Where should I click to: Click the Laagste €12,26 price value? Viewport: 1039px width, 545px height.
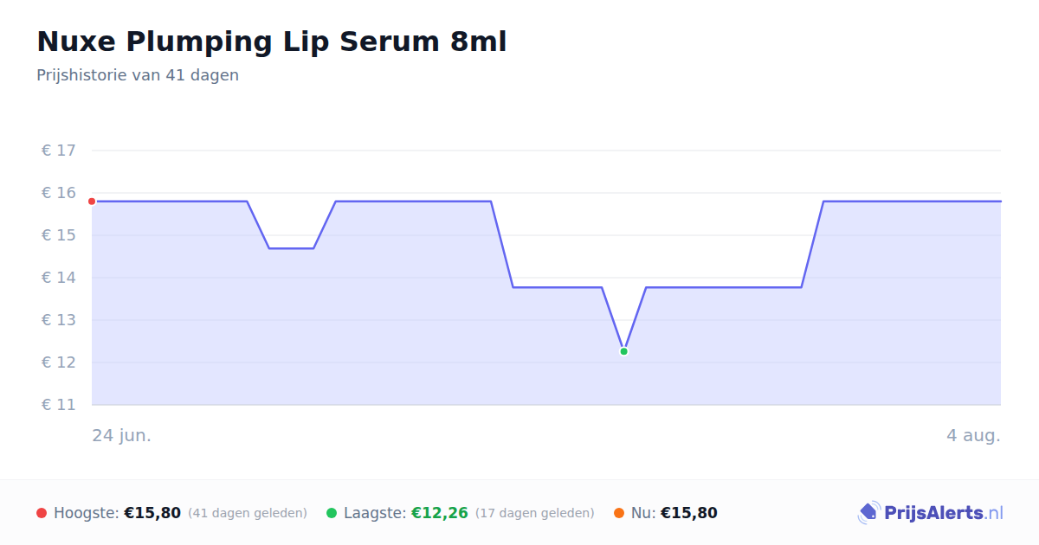[x=440, y=513]
